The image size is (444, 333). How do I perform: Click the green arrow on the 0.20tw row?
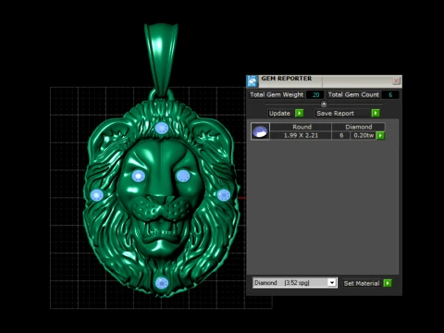click(x=380, y=135)
